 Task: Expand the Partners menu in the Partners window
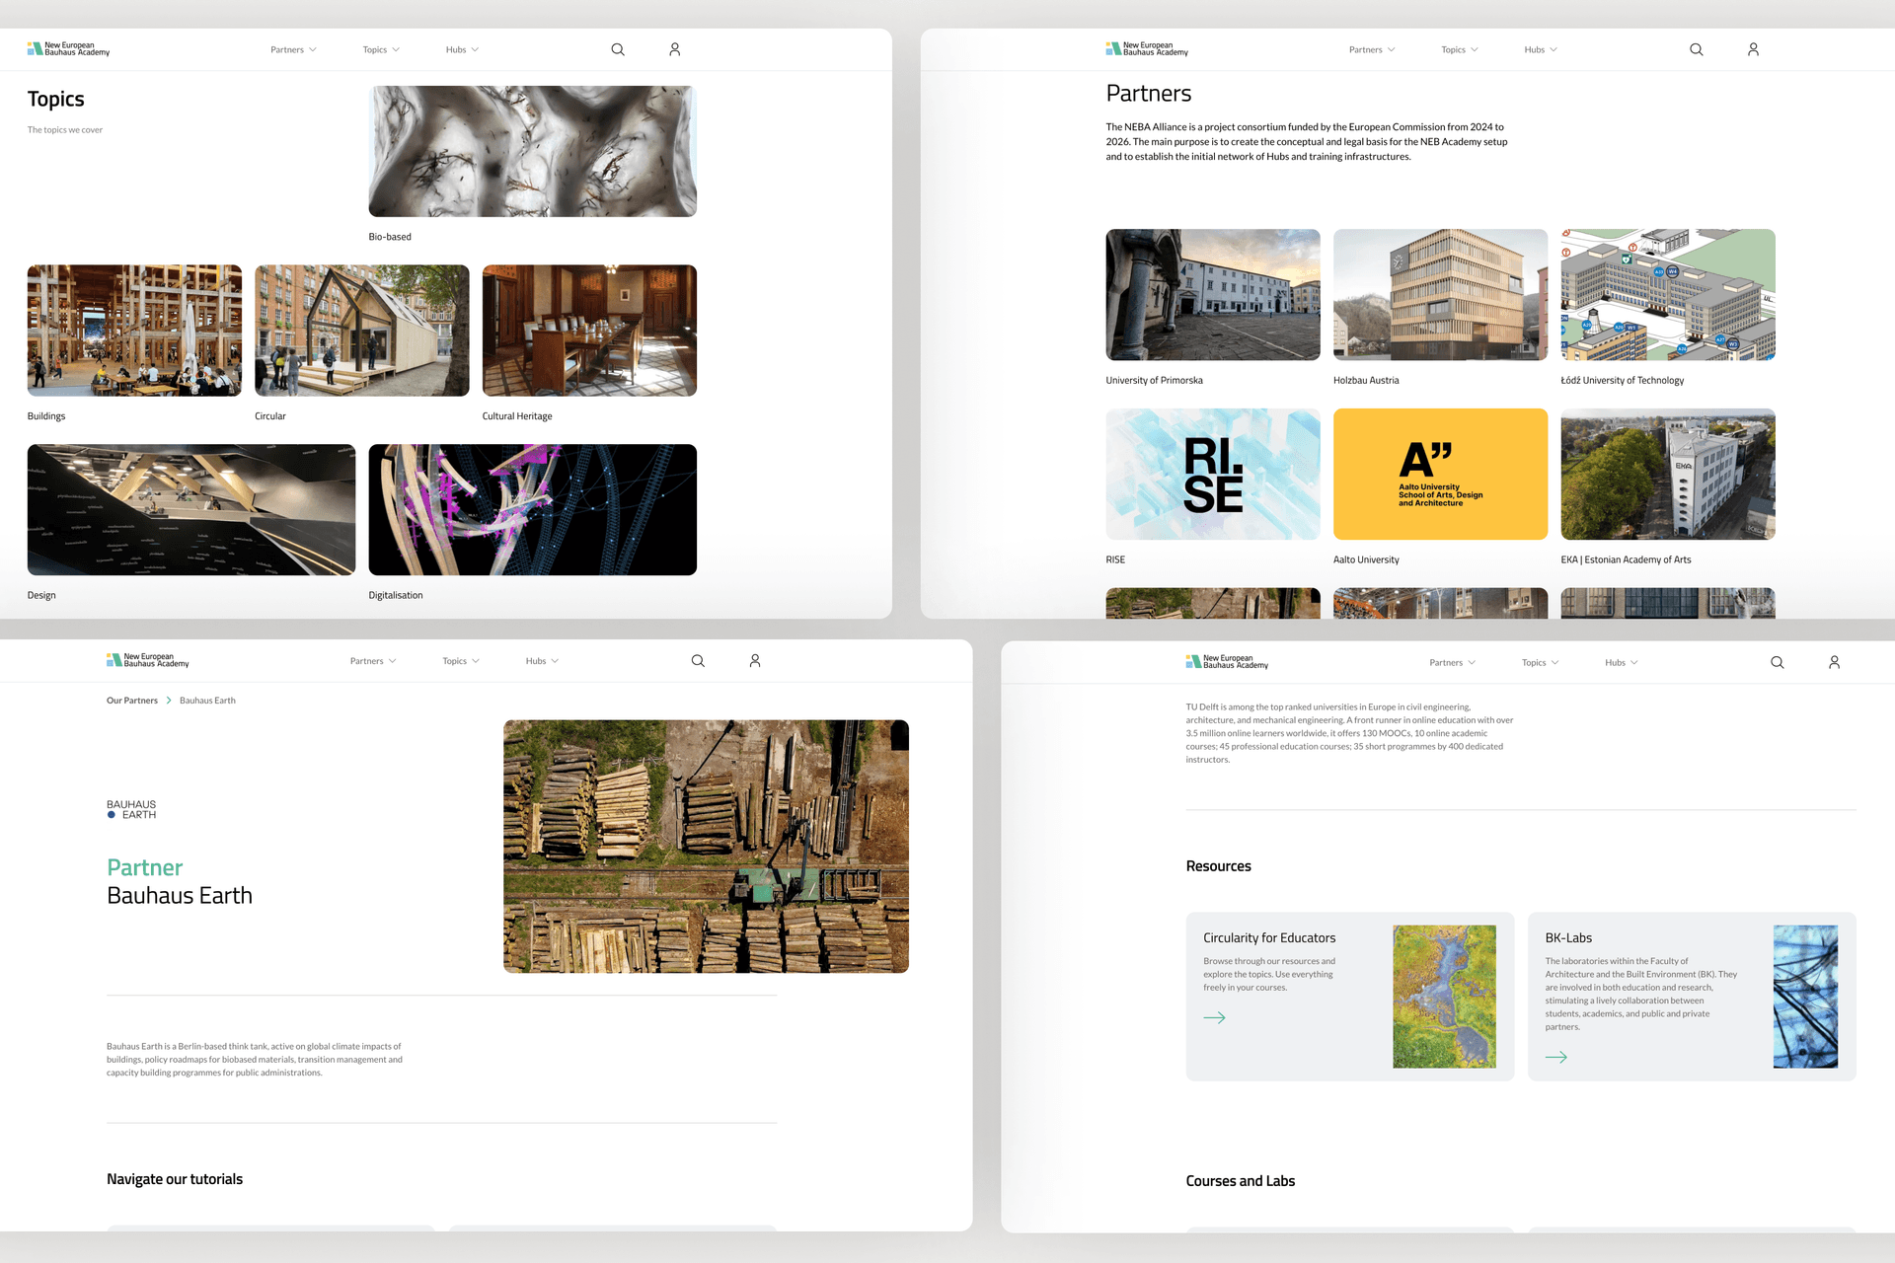pos(1372,49)
